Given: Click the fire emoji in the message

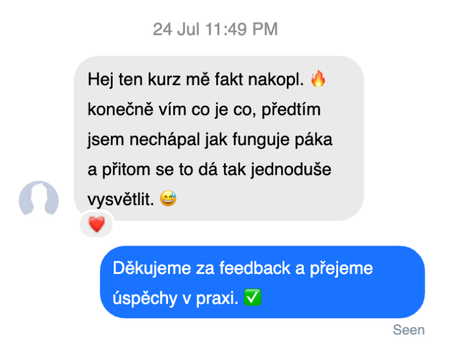Looking at the screenshot, I should (x=318, y=79).
